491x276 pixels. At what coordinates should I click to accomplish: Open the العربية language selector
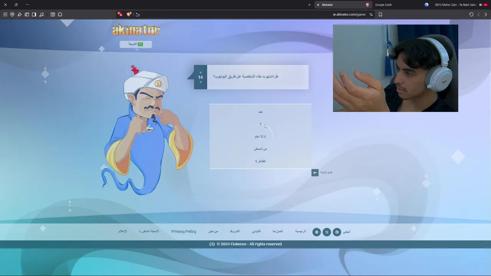pyautogui.click(x=135, y=44)
